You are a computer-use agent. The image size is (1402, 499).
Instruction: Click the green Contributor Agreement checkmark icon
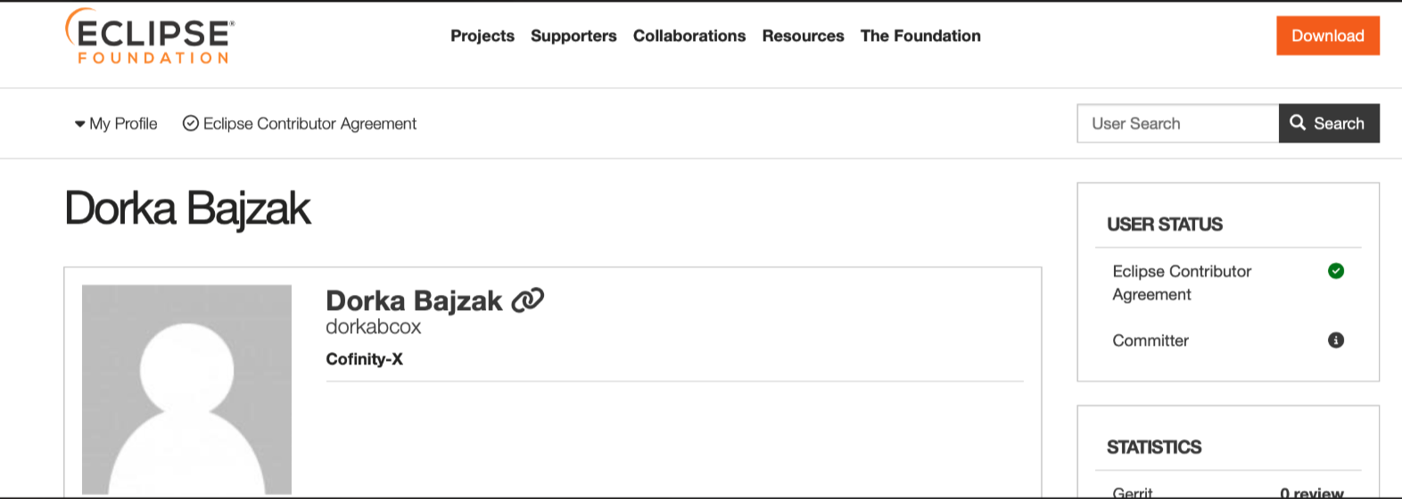pyautogui.click(x=1335, y=271)
